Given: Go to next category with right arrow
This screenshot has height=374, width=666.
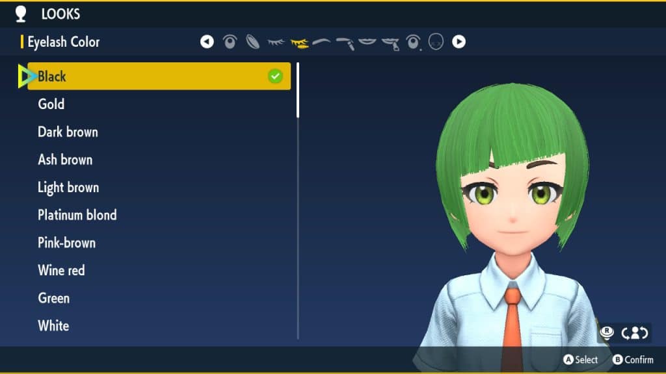Looking at the screenshot, I should 459,42.
